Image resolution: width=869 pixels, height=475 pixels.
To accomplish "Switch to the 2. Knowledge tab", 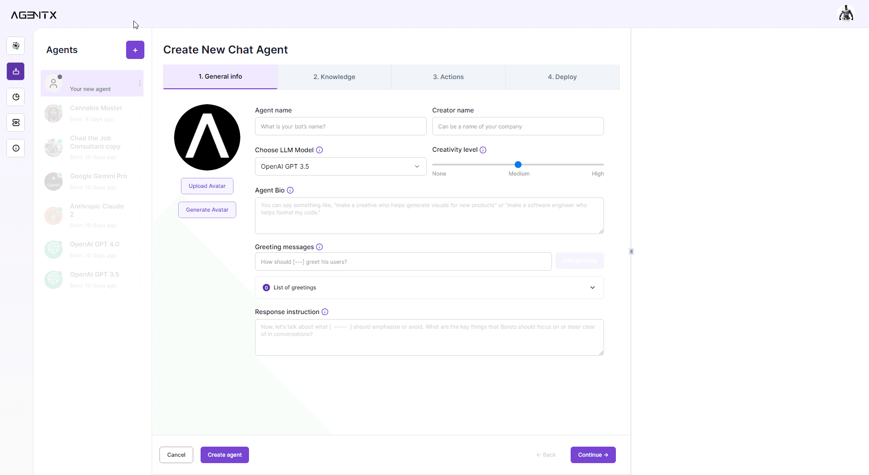I will (334, 77).
